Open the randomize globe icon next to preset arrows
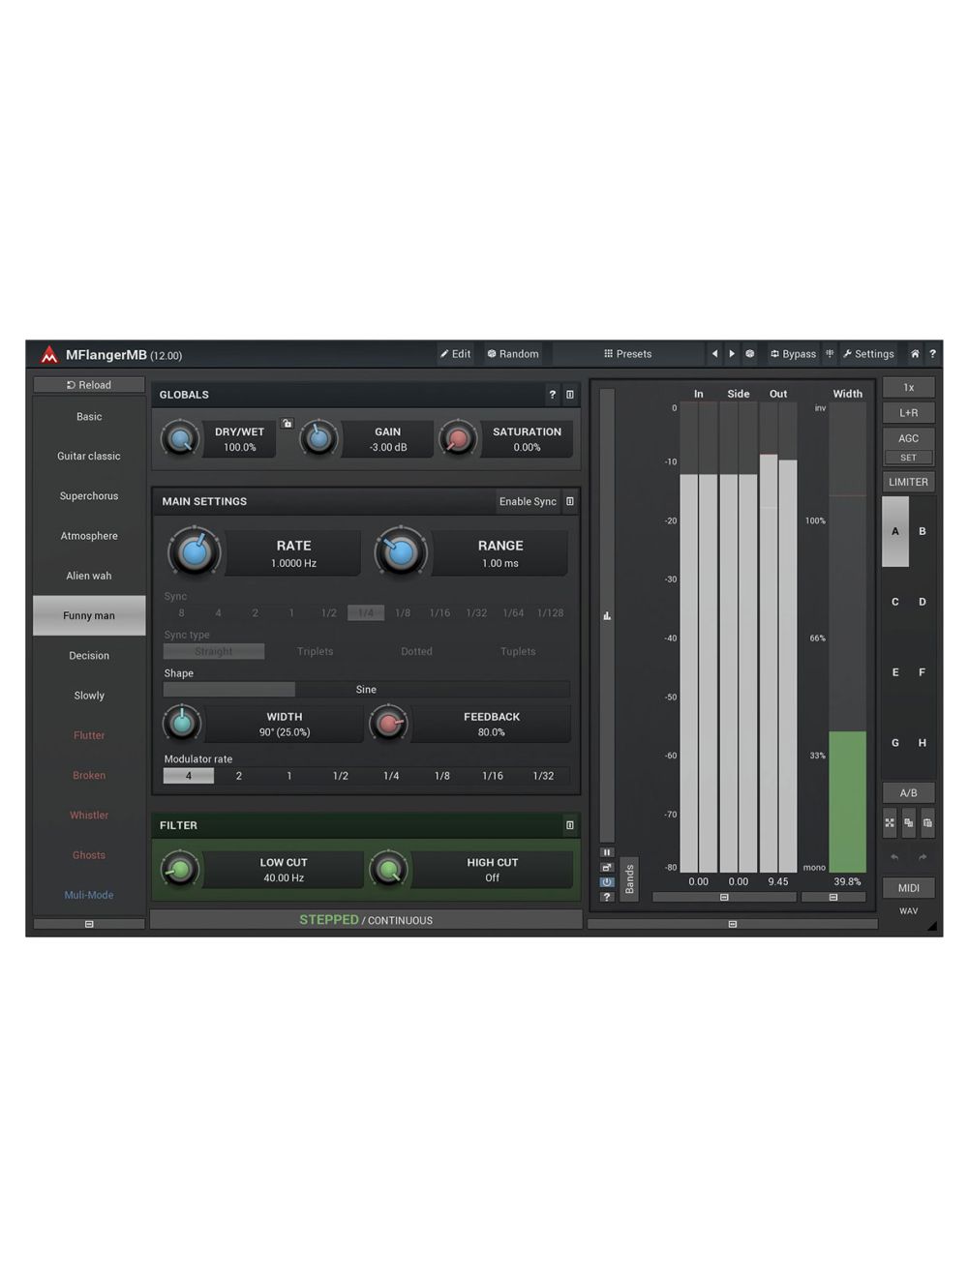 (x=750, y=354)
